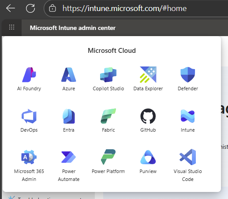The width and height of the screenshot is (228, 199).
Task: View site info via lock icon
Action: (52, 8)
